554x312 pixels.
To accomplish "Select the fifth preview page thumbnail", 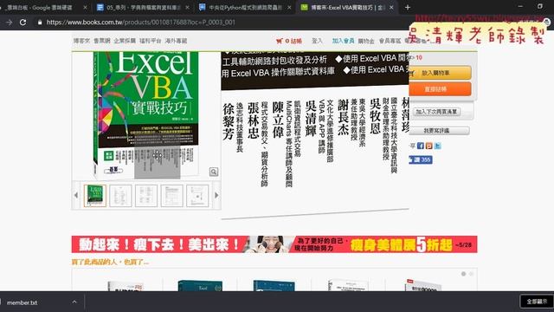I will pos(197,195).
